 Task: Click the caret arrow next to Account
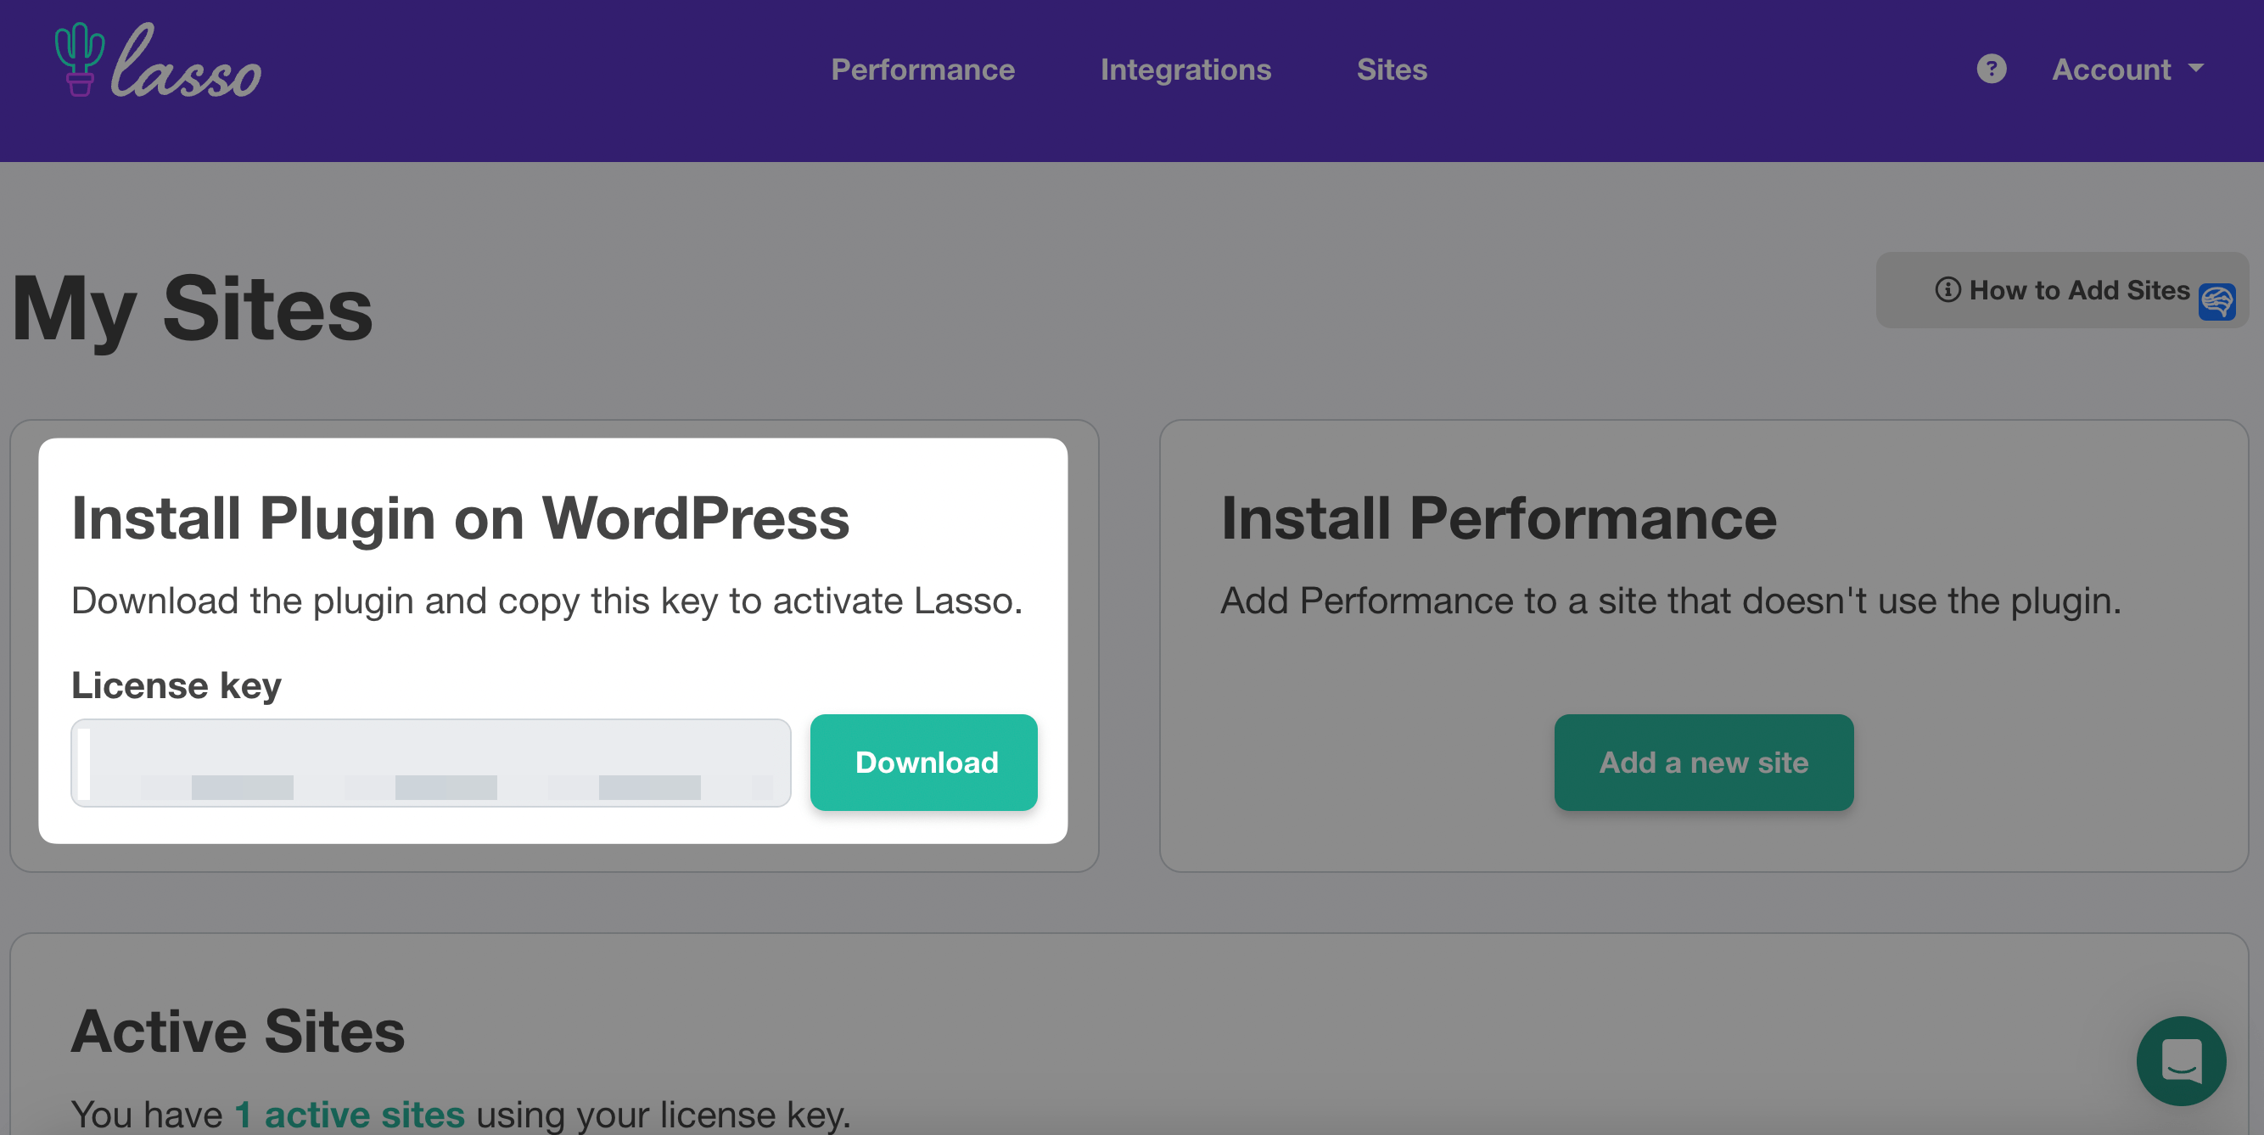click(2195, 68)
